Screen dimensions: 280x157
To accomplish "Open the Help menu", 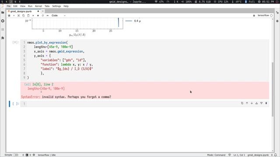I will [66, 6].
